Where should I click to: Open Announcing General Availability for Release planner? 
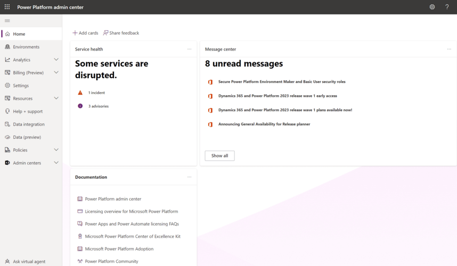point(264,124)
